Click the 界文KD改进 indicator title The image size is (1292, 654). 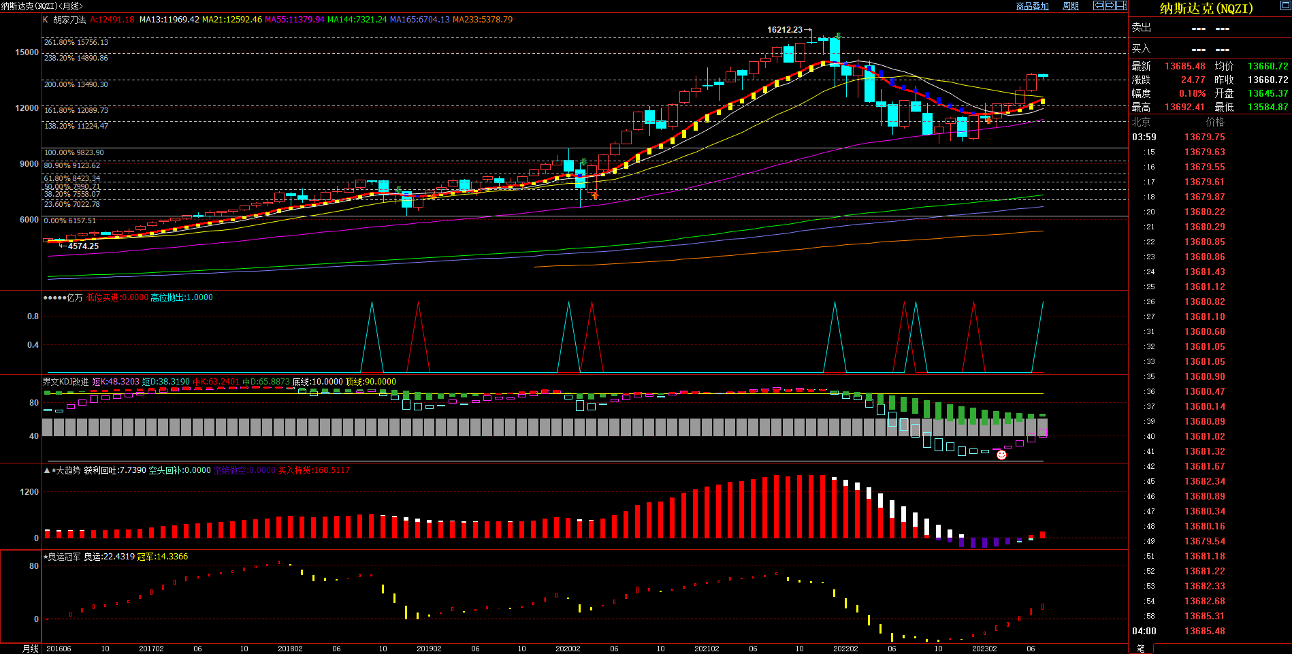(65, 382)
